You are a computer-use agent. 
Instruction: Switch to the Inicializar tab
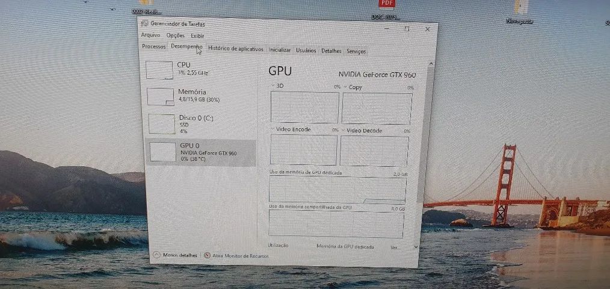click(280, 50)
